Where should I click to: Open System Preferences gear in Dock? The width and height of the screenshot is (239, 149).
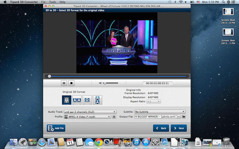155,142
